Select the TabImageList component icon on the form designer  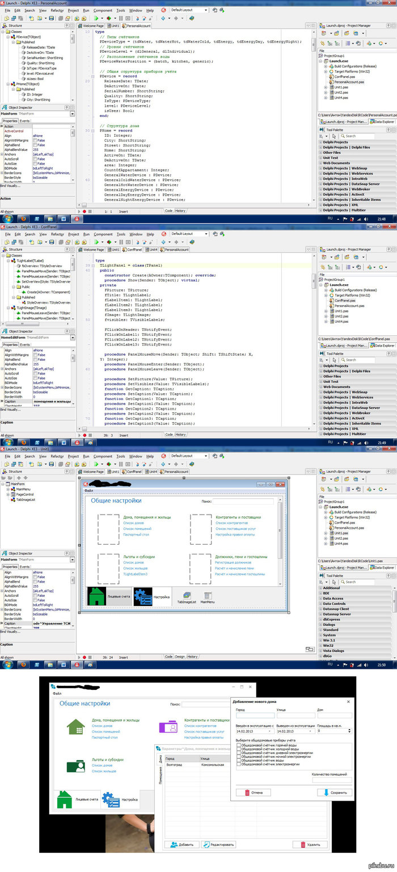tap(186, 595)
